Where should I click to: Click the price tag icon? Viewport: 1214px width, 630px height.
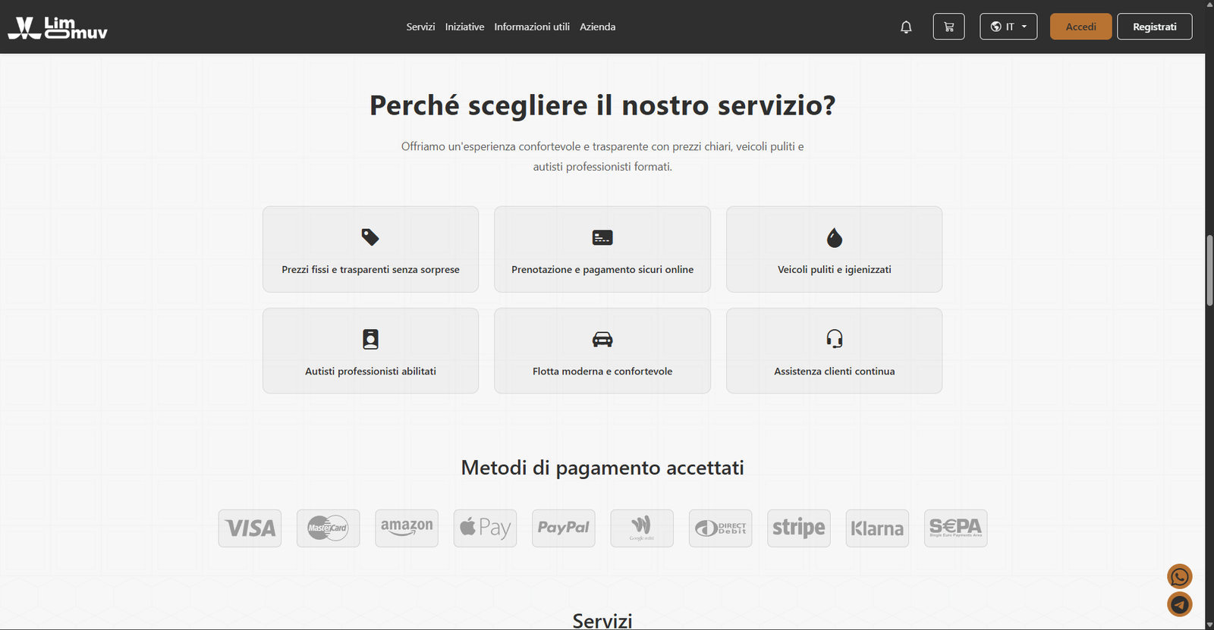(370, 237)
